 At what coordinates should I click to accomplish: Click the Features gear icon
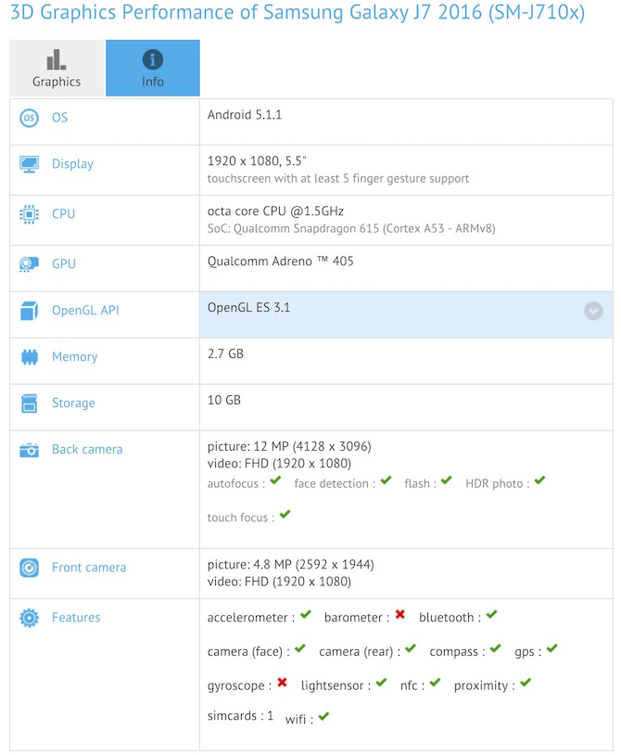pos(29,618)
